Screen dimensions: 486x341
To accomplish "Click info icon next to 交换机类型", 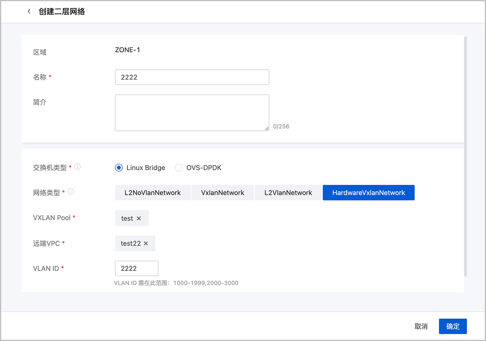I will coord(78,166).
